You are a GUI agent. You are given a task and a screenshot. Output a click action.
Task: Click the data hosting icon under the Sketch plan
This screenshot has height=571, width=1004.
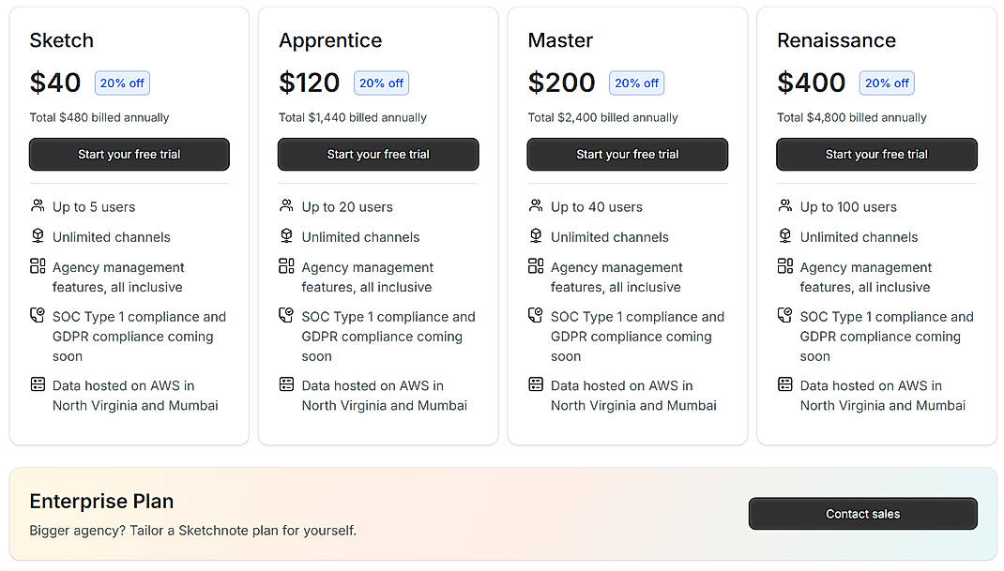point(38,384)
